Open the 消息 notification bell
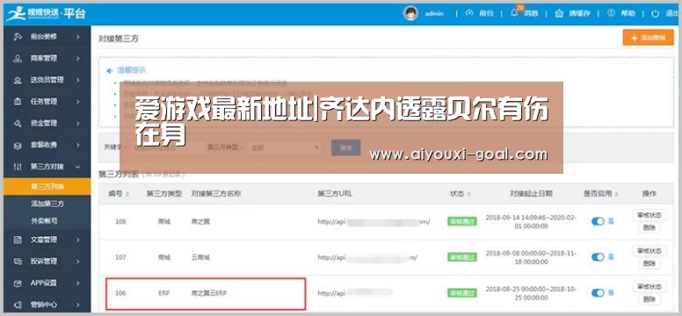 [x=514, y=13]
